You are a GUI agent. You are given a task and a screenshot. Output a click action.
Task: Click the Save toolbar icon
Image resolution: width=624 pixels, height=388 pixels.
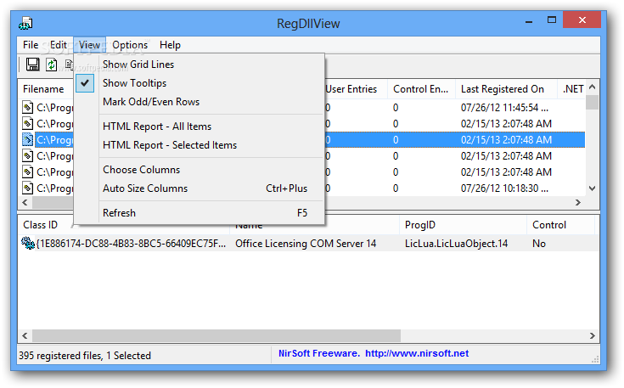[x=32, y=64]
